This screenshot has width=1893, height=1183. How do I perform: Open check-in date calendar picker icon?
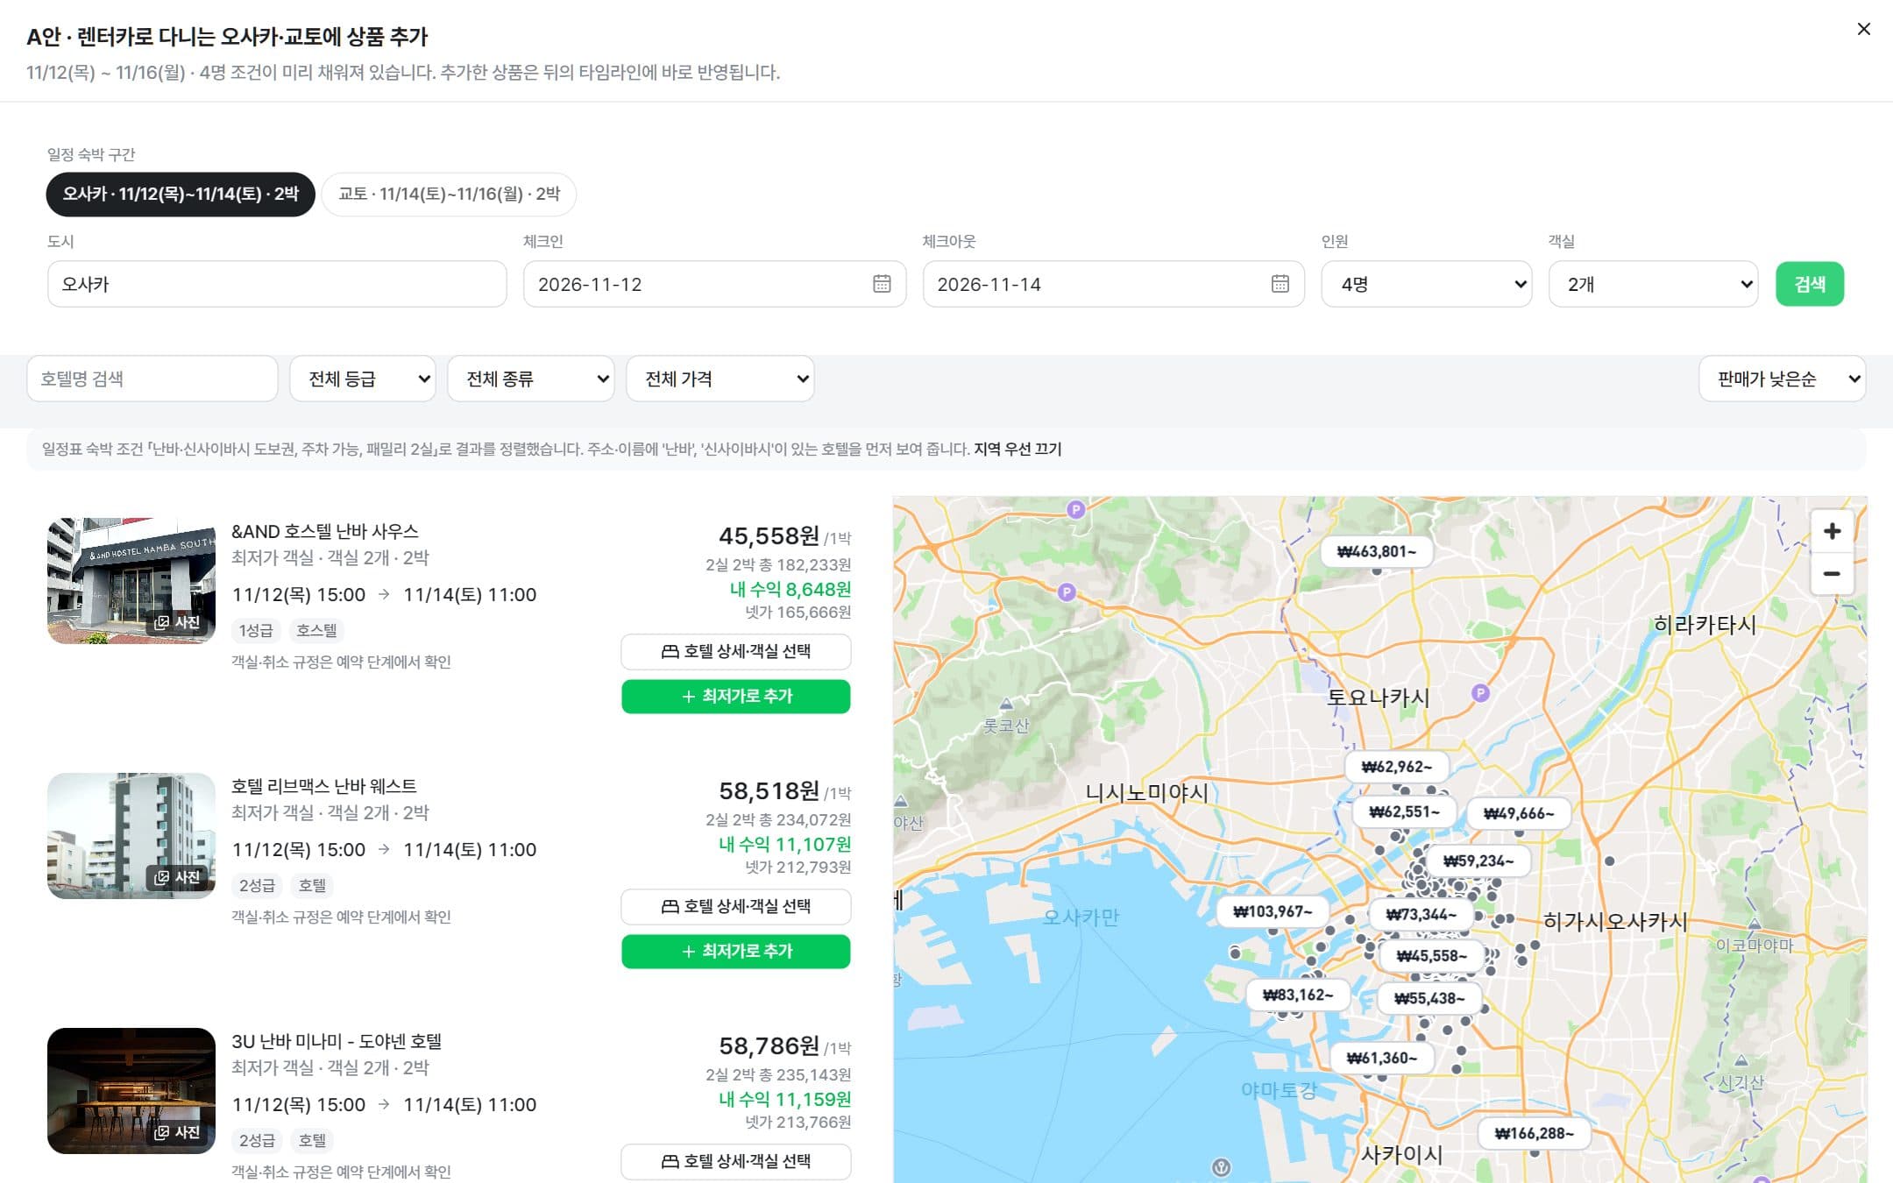pyautogui.click(x=882, y=284)
